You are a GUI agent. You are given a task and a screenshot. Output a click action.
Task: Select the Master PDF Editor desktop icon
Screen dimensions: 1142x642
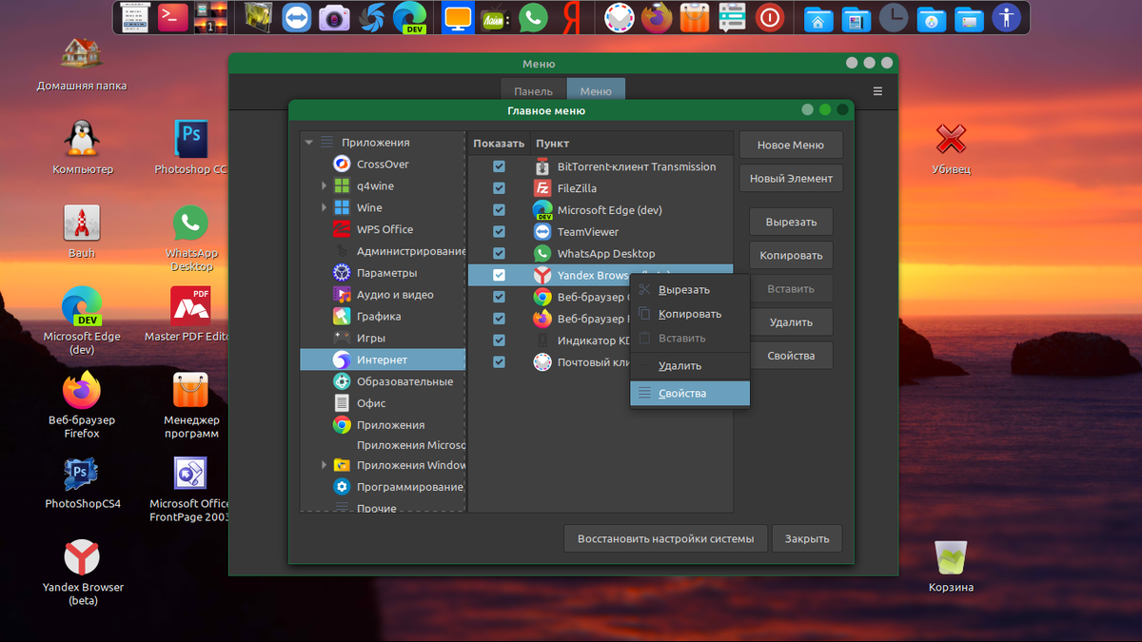click(x=190, y=315)
